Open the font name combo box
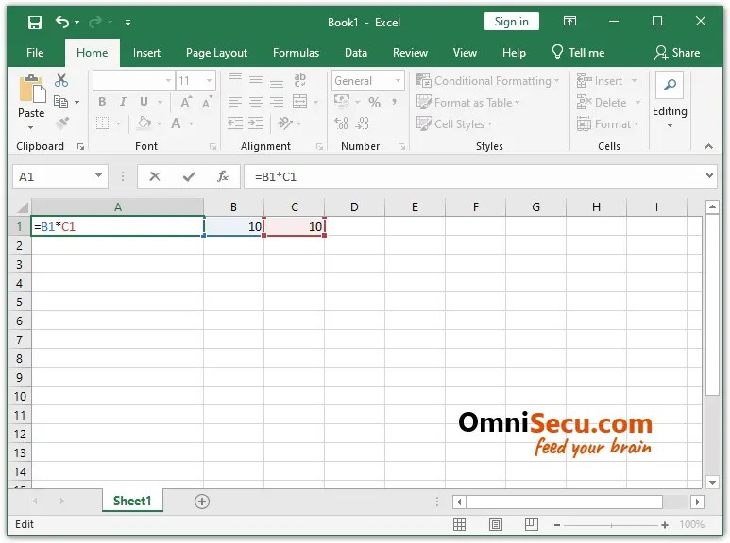Screen dimensions: 730x543 point(133,81)
